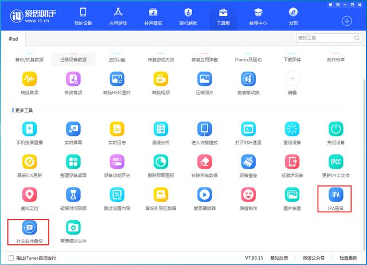
Task: Click iTunes及驱动 label
Action: click(x=248, y=60)
